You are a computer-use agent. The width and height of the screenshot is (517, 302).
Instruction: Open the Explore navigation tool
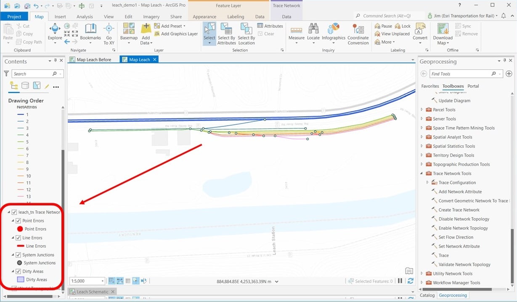55,33
